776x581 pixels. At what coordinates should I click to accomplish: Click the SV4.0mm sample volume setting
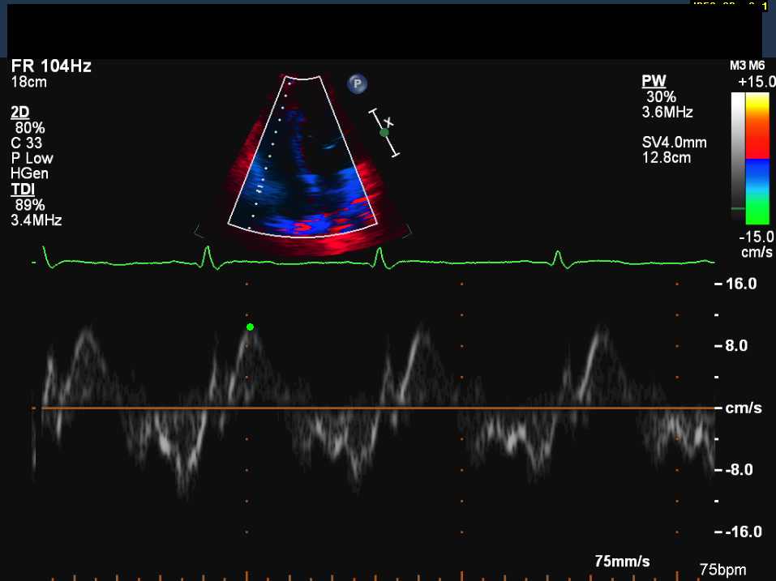pos(673,143)
